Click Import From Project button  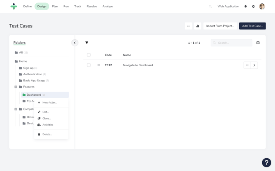[x=220, y=26]
